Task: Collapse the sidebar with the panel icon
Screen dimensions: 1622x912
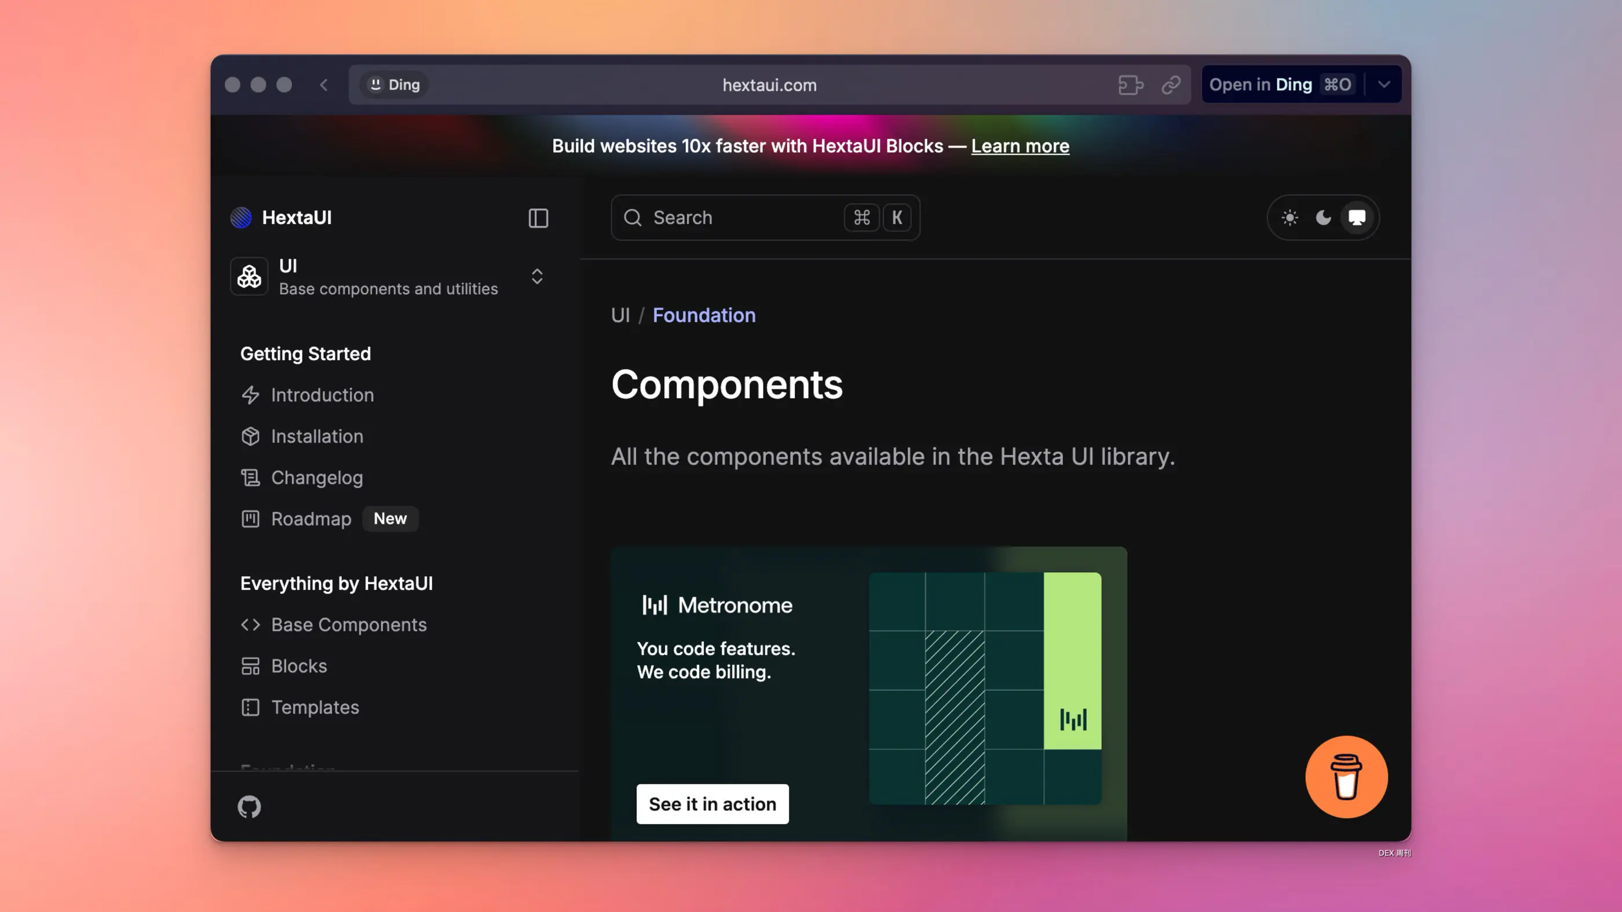Action: [538, 218]
